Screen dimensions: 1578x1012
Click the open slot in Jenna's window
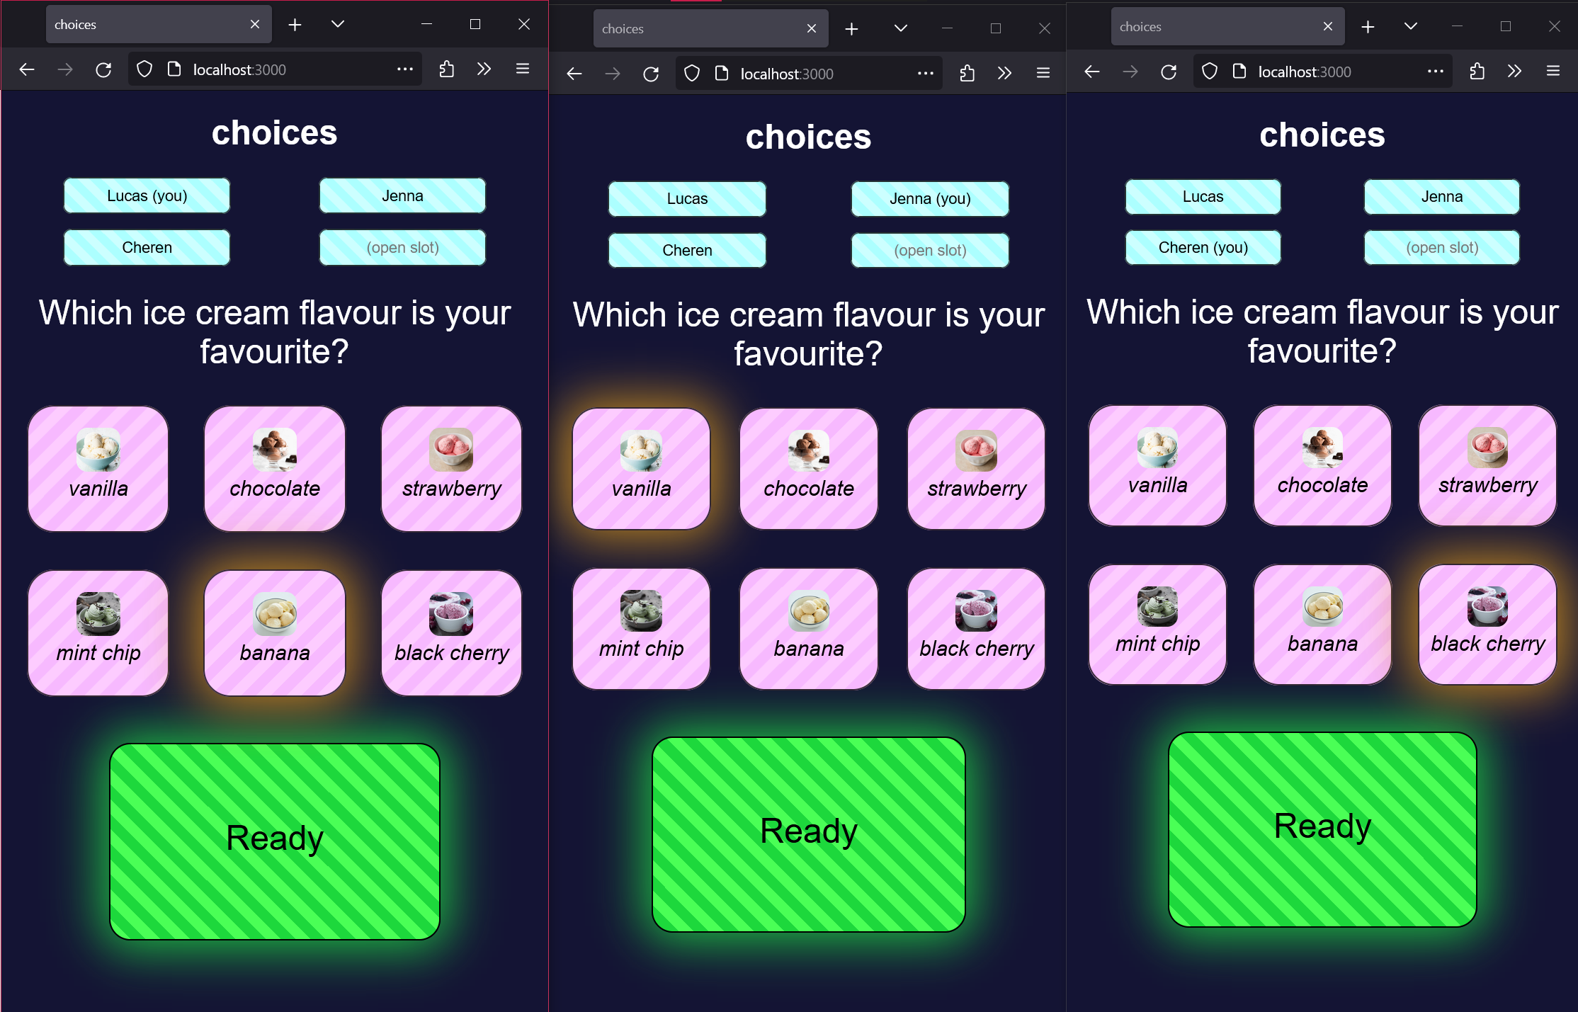(929, 250)
